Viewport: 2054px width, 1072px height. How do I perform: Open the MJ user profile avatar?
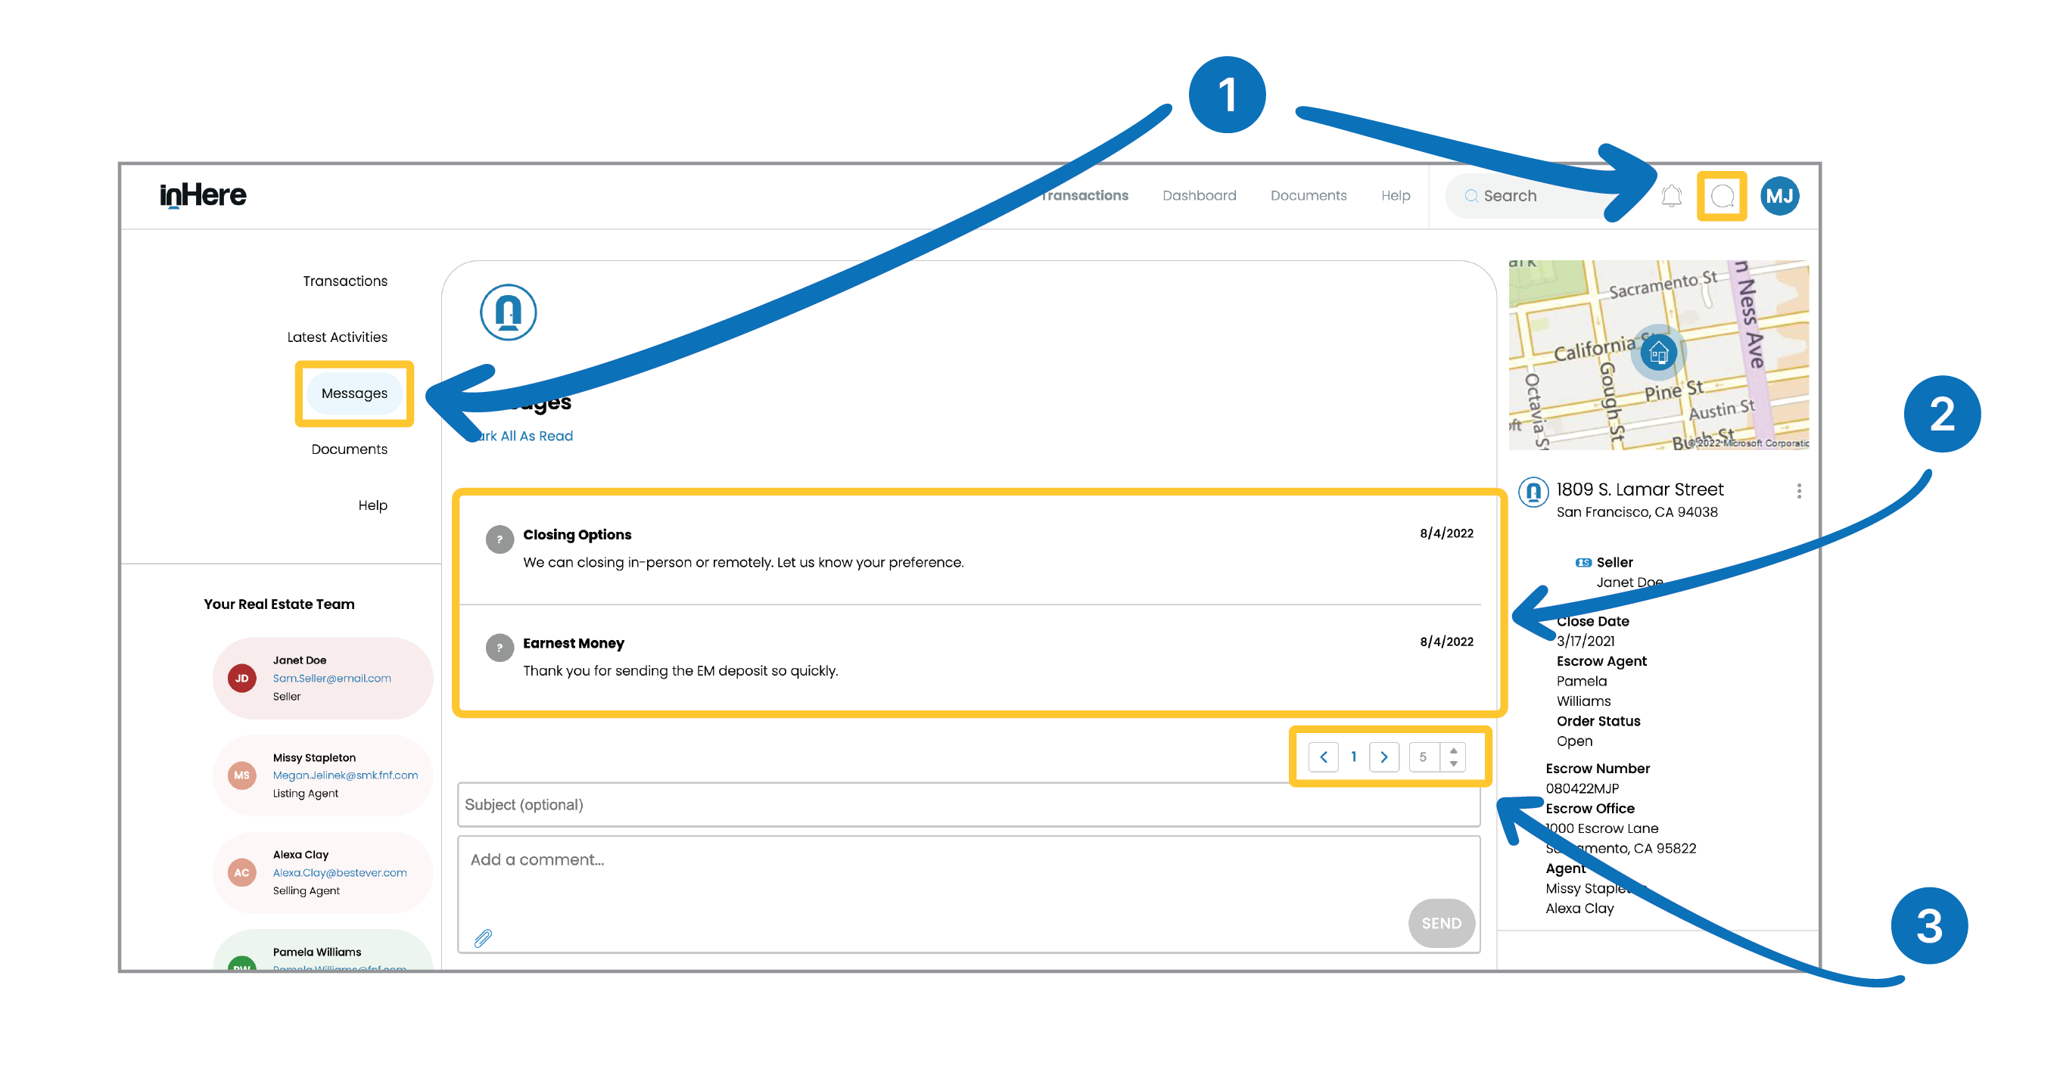1779,196
